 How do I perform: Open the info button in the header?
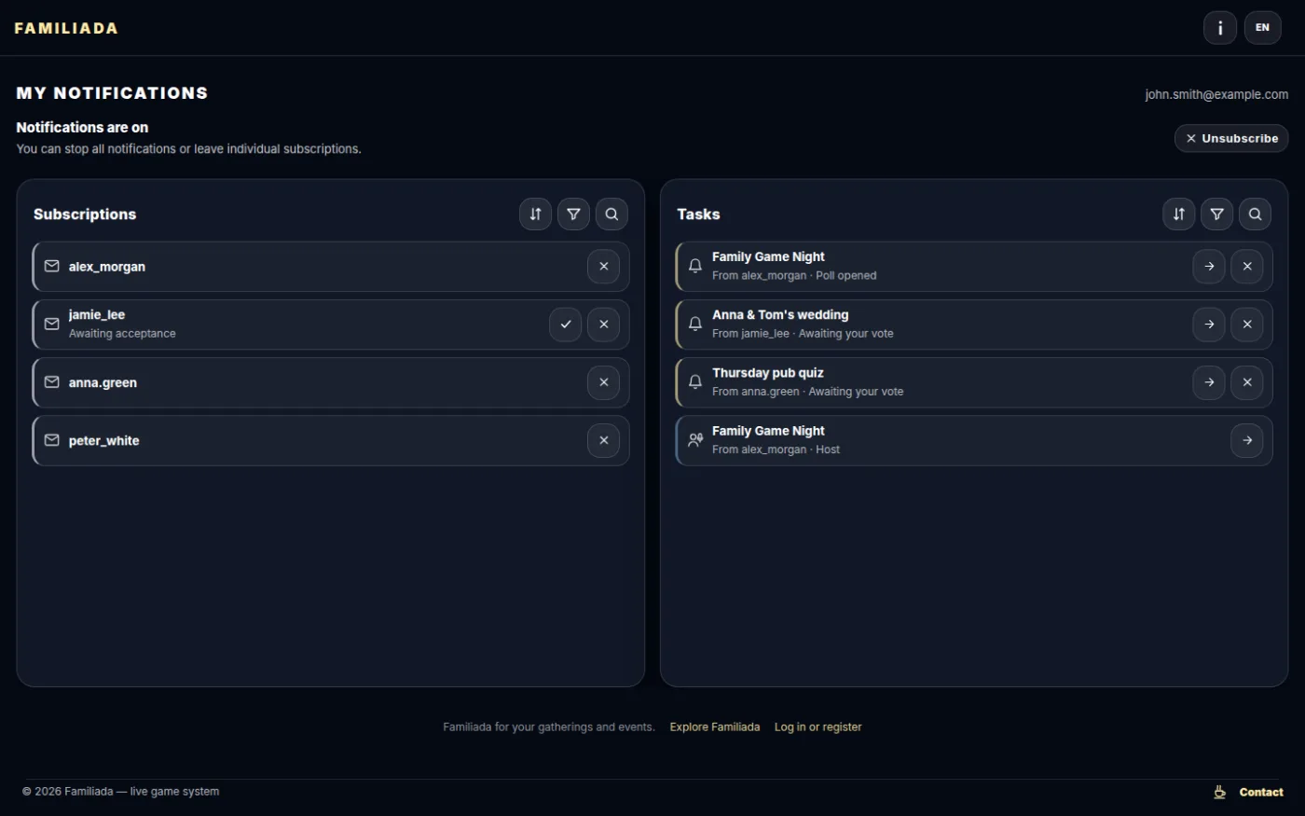[1219, 28]
